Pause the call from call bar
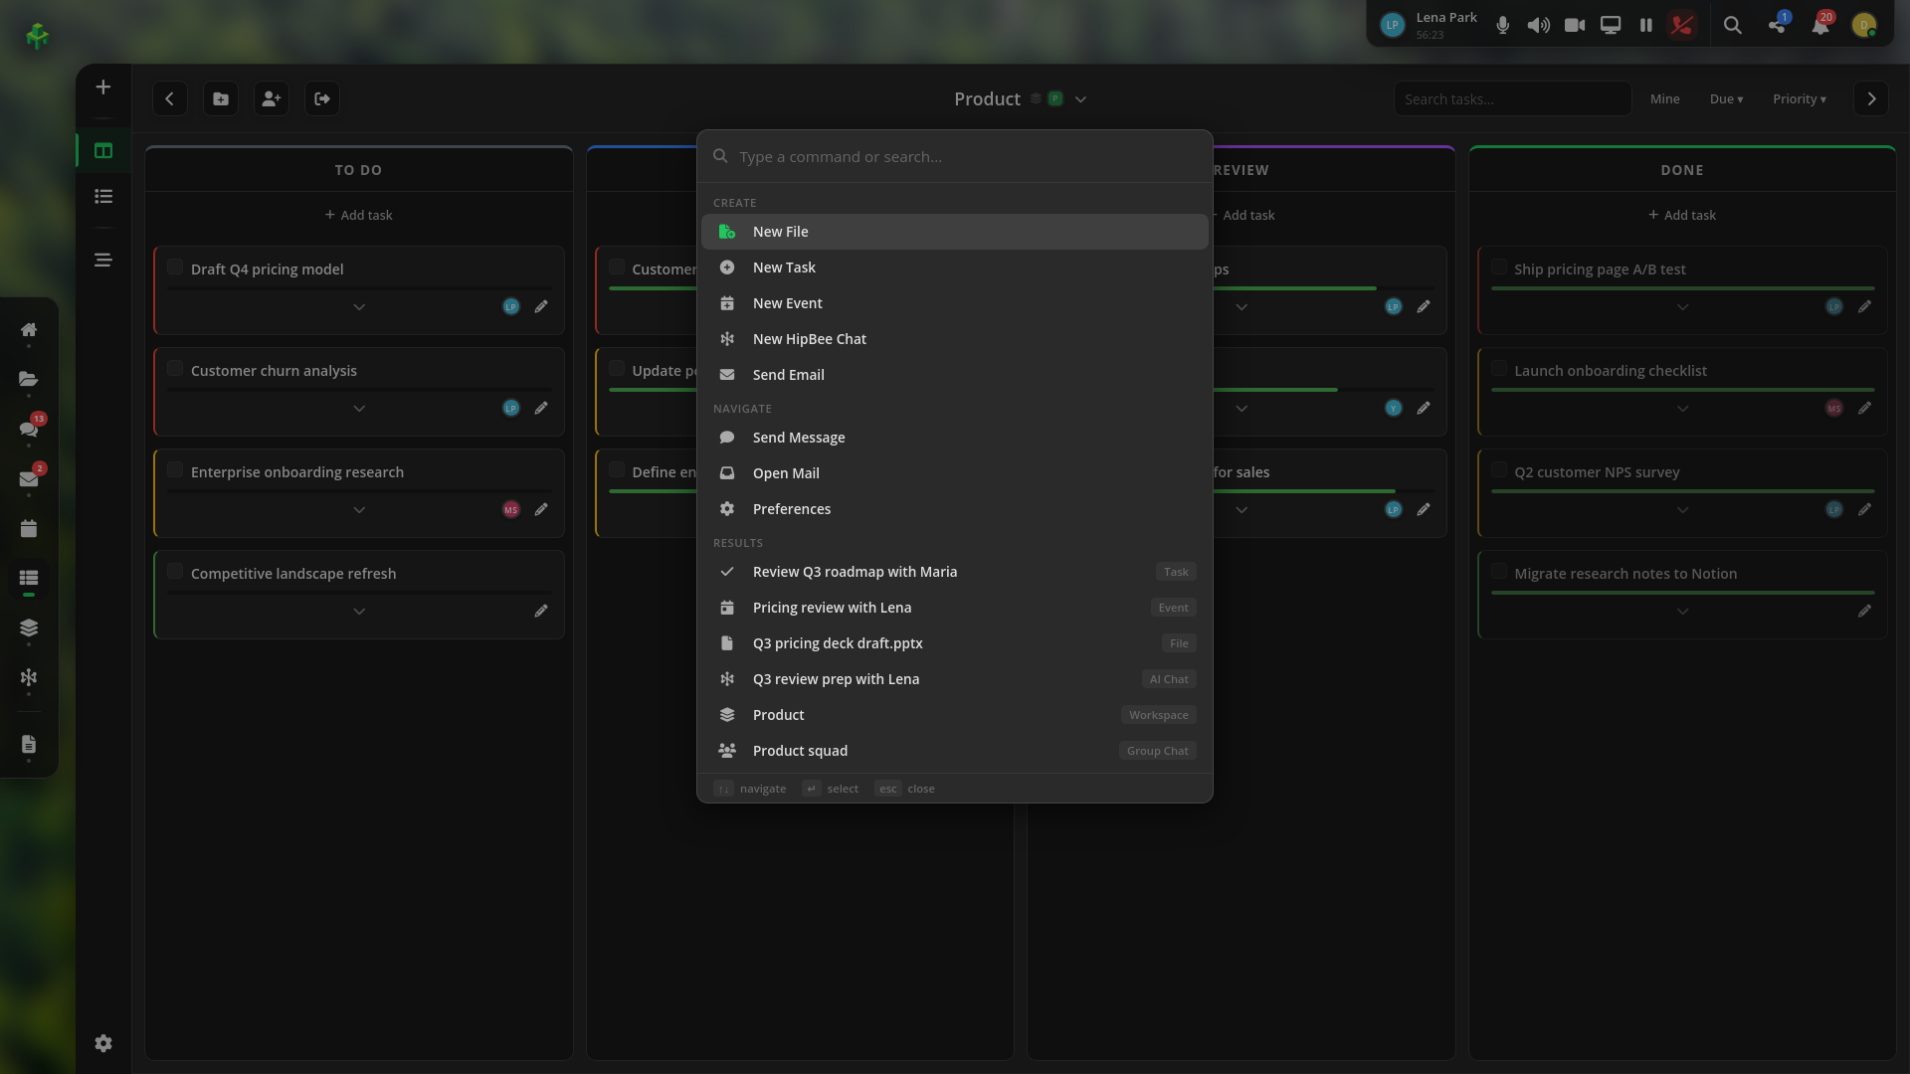1910x1074 pixels. [x=1646, y=25]
